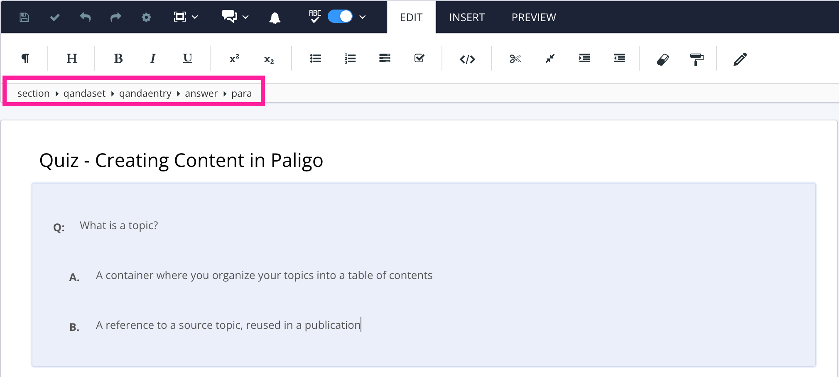Select the scissors cut tool
Image resolution: width=839 pixels, height=377 pixels.
(x=515, y=59)
